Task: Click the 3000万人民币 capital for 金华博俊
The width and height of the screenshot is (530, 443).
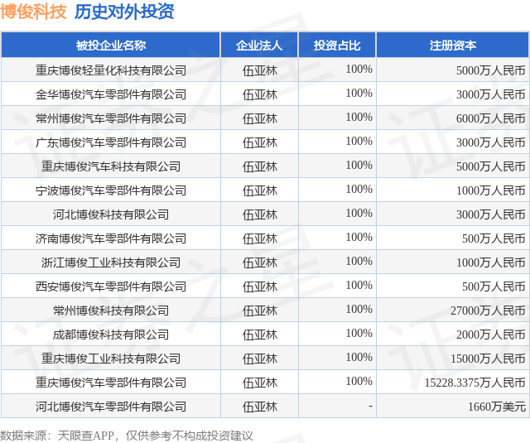Action: click(491, 94)
